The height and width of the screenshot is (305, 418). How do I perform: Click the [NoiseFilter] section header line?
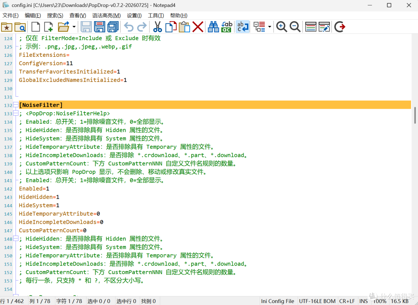click(215, 105)
